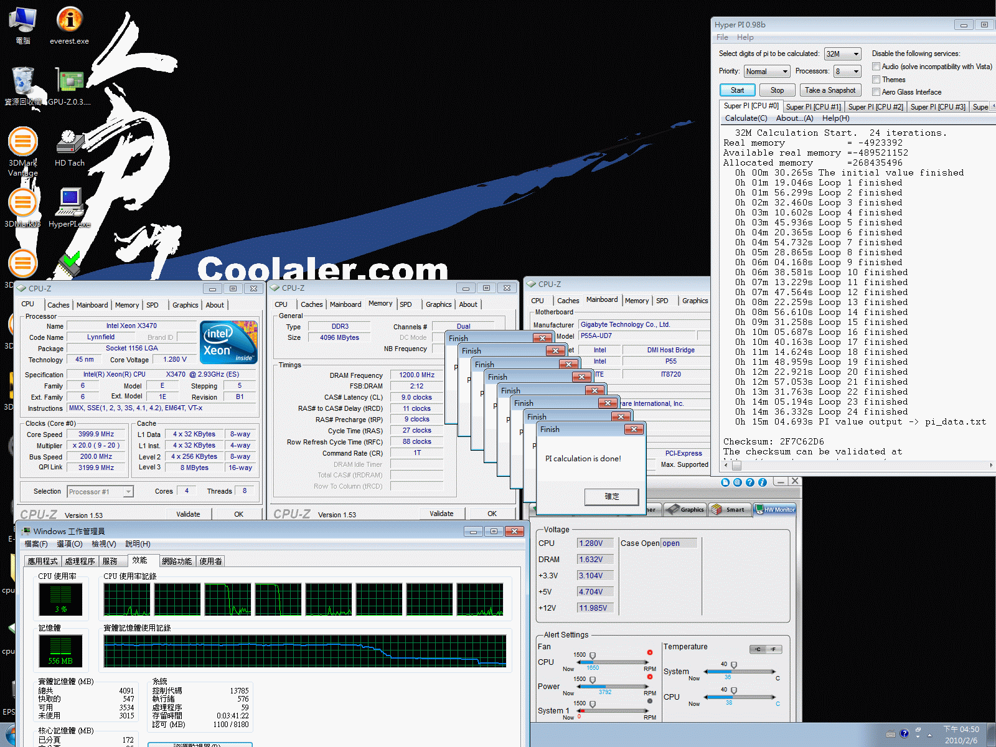Click the blue info 'i' icon in Gigabyte utility
996x747 pixels.
pos(763,482)
